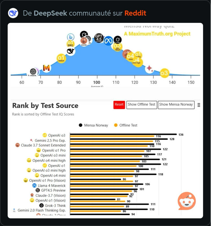
Task: Click the Grok-3 Think row icon
Action: pyautogui.click(x=42, y=205)
